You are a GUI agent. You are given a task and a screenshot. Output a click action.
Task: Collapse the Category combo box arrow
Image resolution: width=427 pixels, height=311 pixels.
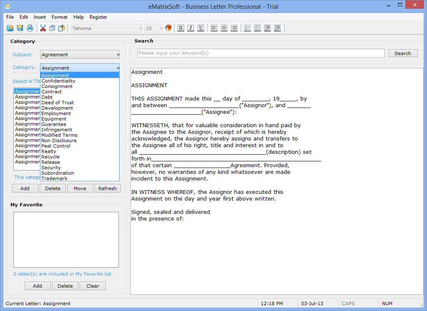tap(117, 68)
